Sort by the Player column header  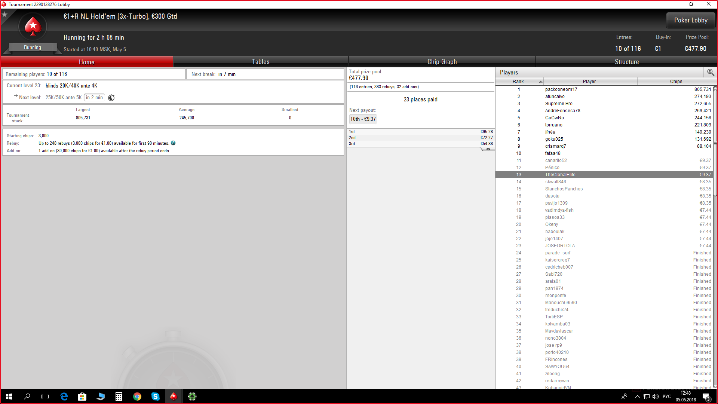pos(589,82)
